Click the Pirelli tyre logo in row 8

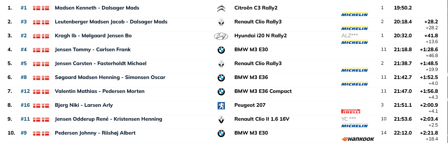point(351,111)
